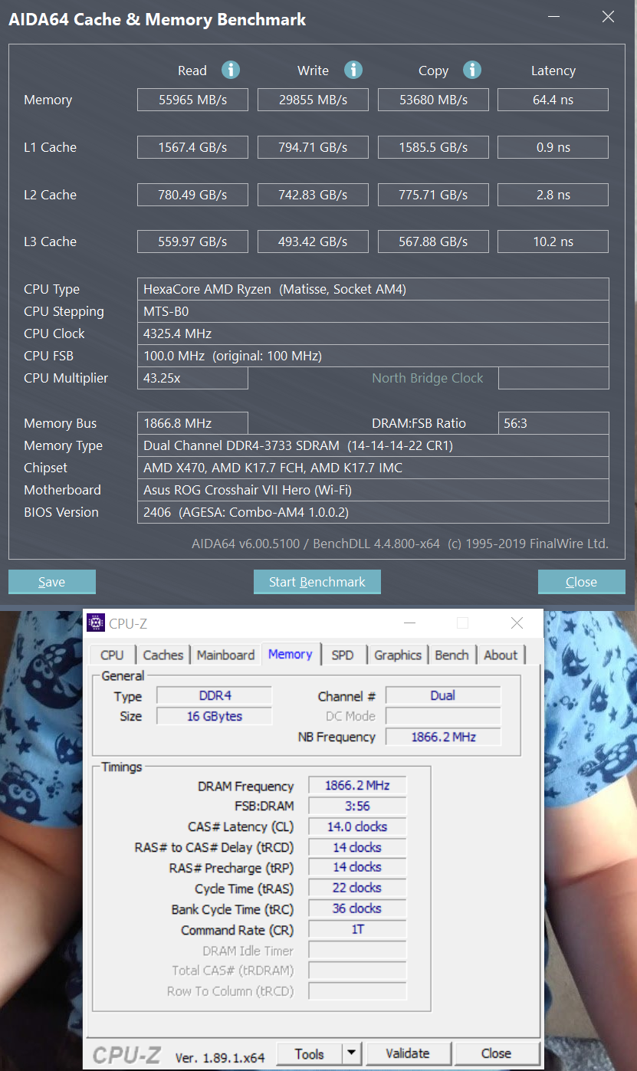The image size is (637, 1071).
Task: Click the Channel # Dual field
Action: click(x=443, y=696)
